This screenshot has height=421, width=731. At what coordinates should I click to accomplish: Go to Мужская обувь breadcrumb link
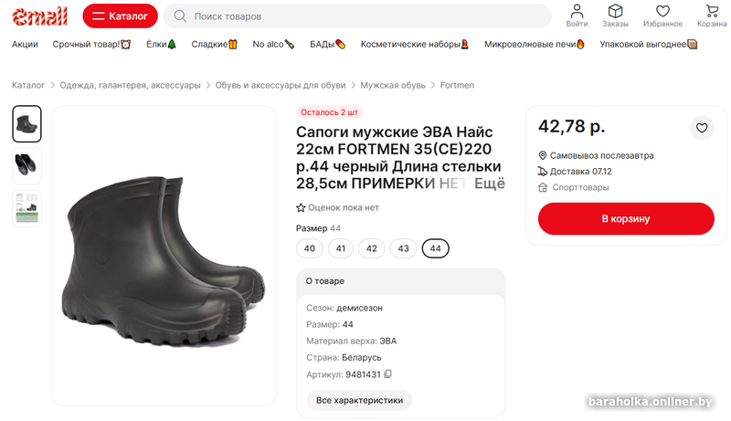tap(393, 85)
